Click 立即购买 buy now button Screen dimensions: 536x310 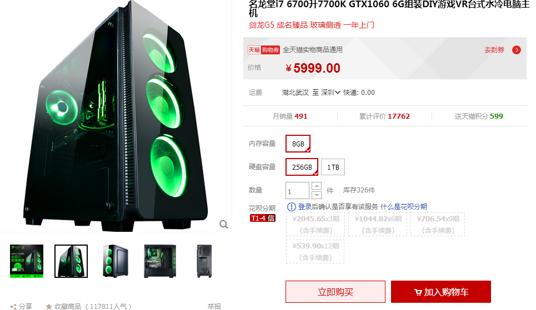pyautogui.click(x=335, y=292)
